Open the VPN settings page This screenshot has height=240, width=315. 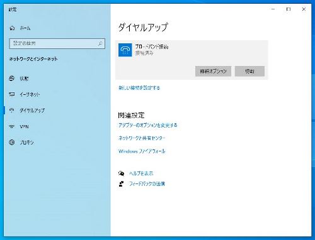tap(24, 127)
